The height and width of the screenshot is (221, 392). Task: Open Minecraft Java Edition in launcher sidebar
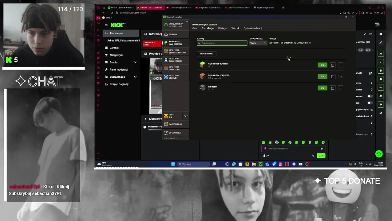click(x=176, y=43)
